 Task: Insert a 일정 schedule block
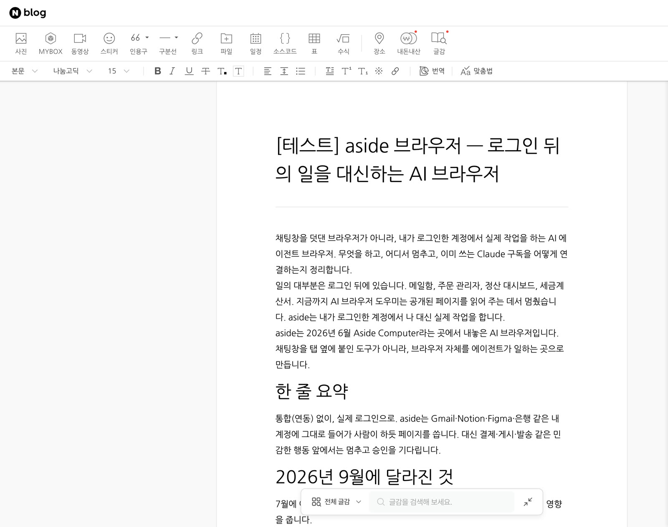[x=256, y=43]
